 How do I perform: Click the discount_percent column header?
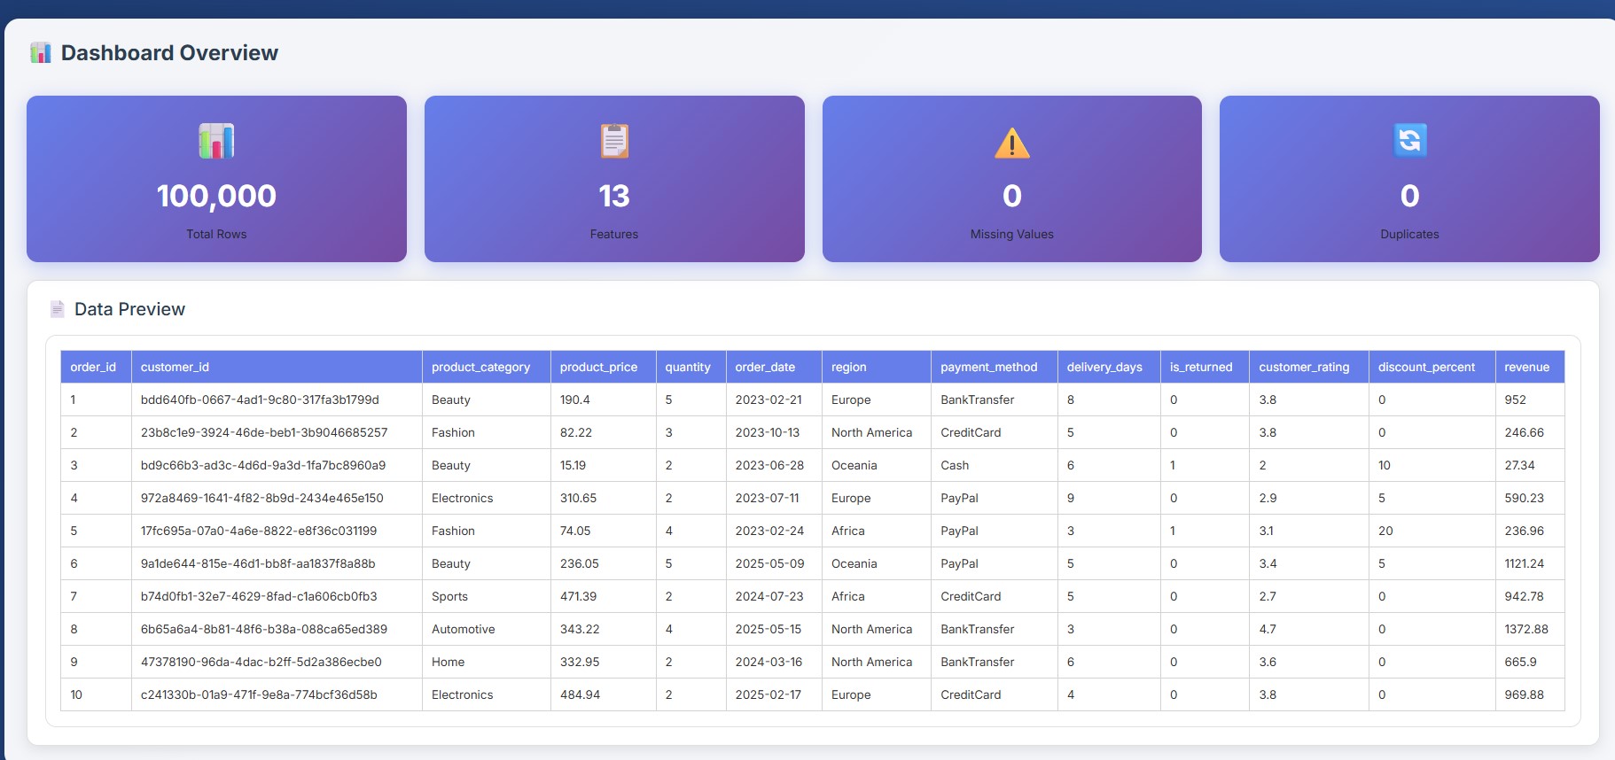[x=1426, y=367]
